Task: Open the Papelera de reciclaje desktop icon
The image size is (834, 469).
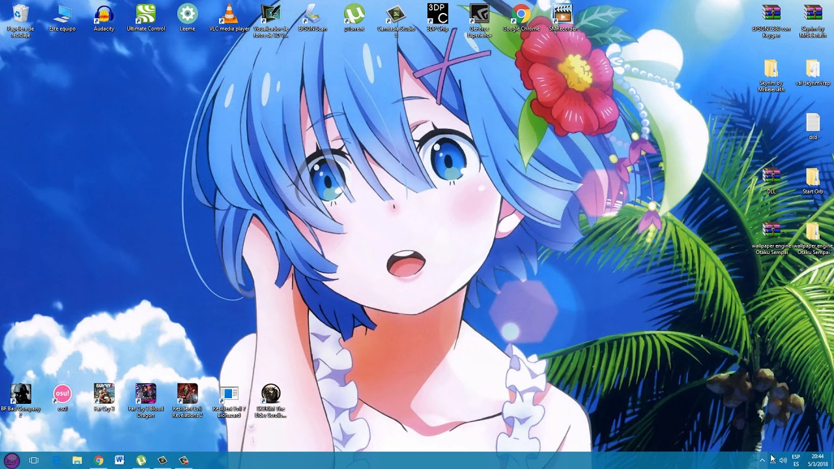Action: point(21,20)
